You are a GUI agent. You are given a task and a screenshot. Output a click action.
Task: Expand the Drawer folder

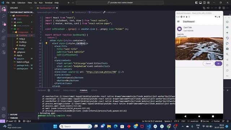pyautogui.click(x=21, y=49)
